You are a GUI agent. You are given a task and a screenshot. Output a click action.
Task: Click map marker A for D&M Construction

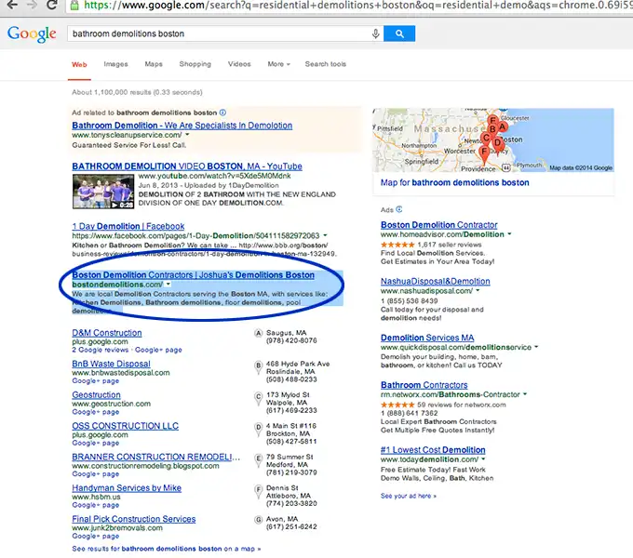pyautogui.click(x=258, y=334)
